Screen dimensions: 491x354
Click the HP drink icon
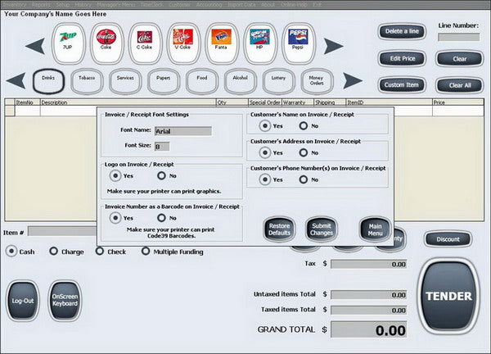260,43
